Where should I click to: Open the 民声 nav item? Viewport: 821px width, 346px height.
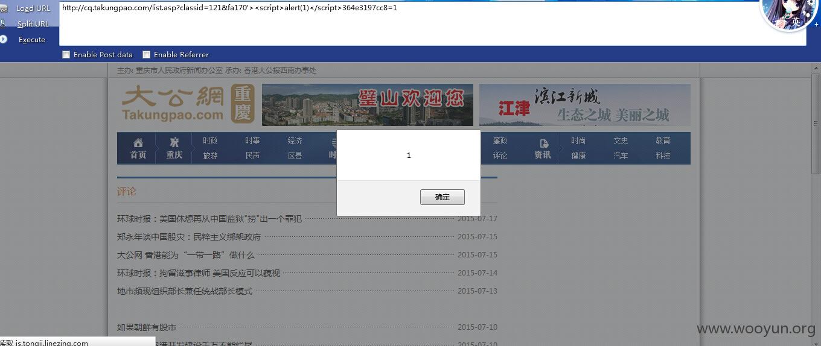point(252,156)
